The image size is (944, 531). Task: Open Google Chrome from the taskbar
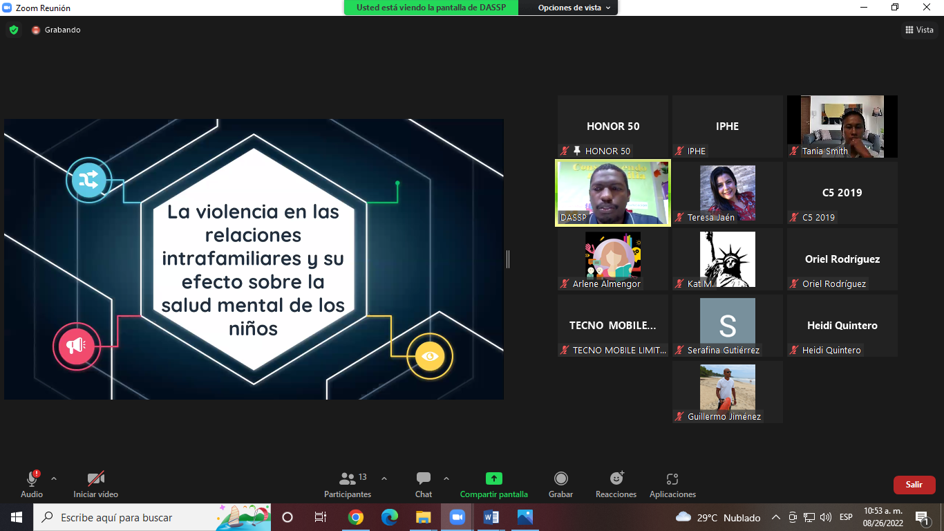tap(356, 517)
